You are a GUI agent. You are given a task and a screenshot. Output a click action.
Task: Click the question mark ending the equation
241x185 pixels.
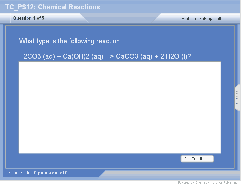189,57
